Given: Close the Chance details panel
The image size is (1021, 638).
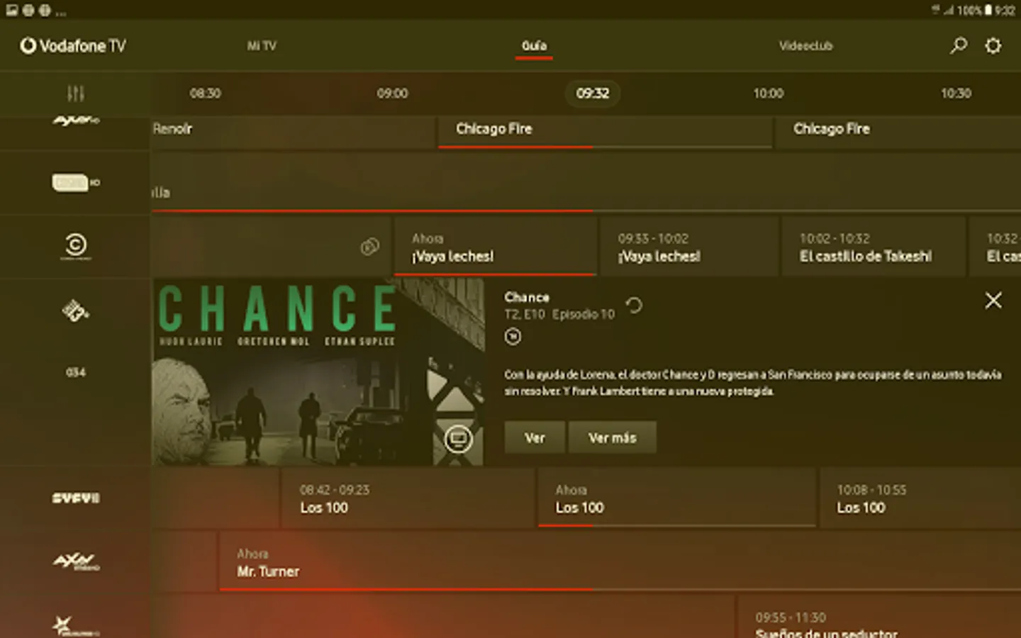Looking at the screenshot, I should pos(993,301).
